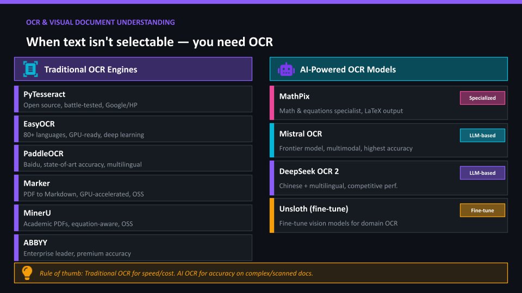Click 'Fine-tune vision models for domain OCR' text

(x=338, y=223)
